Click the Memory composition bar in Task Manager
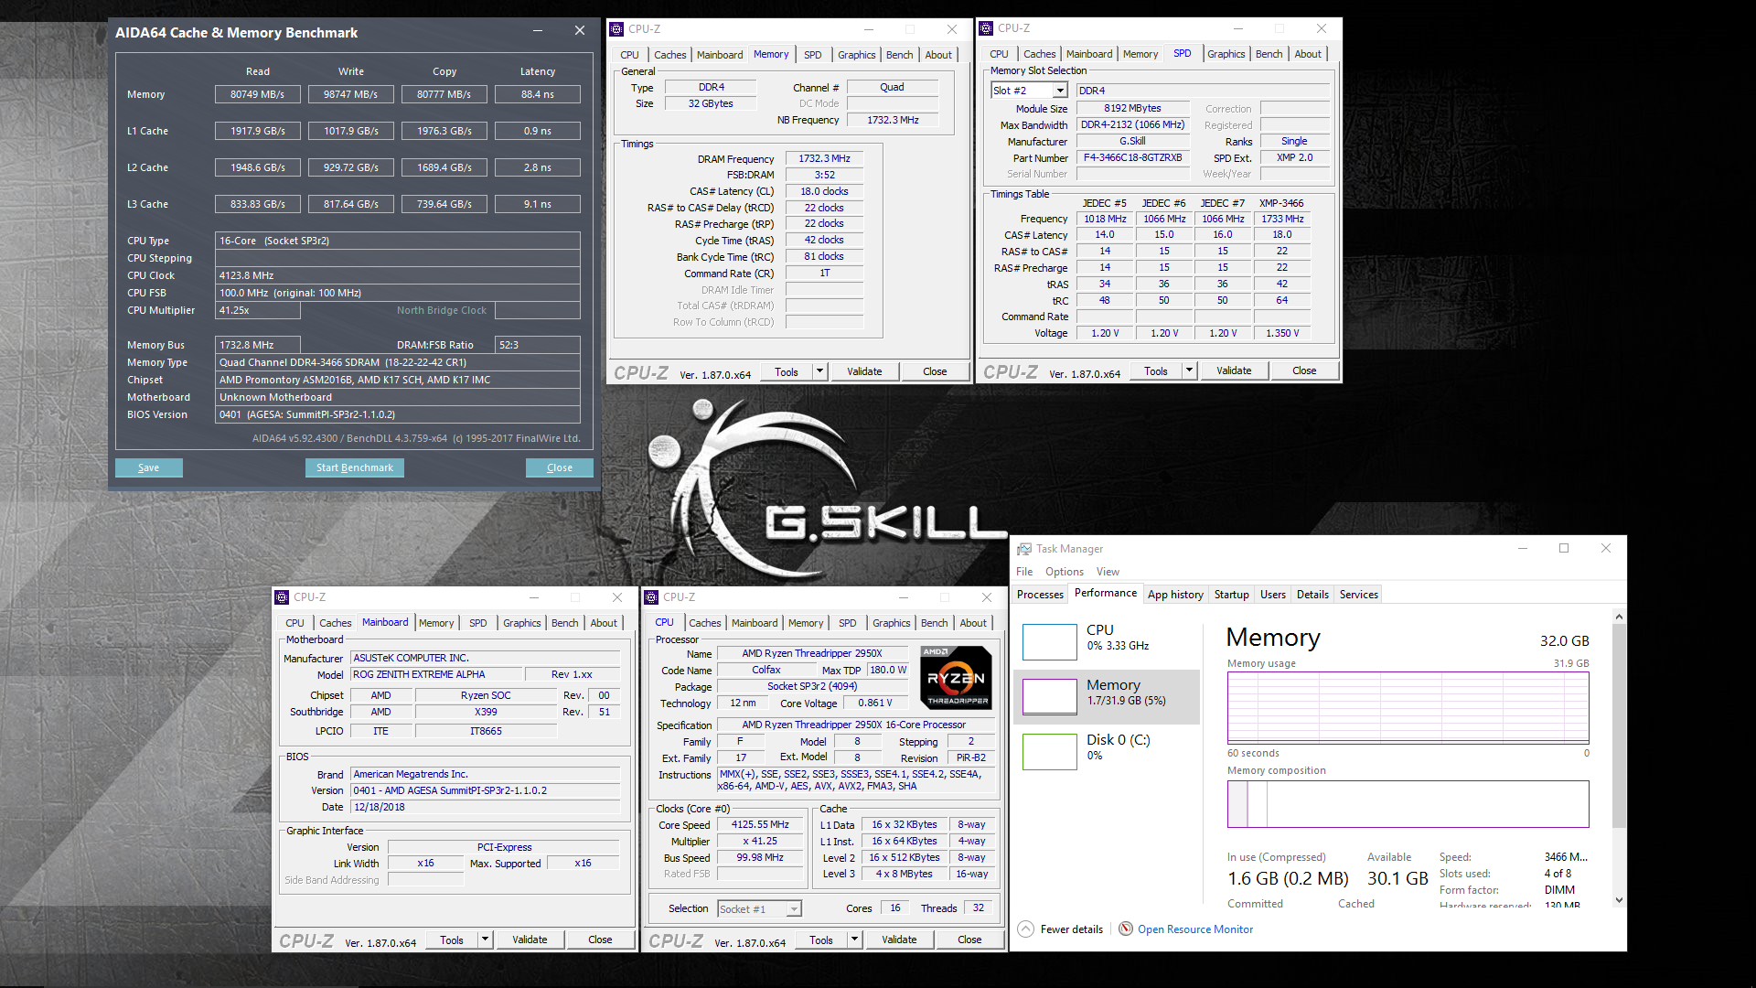This screenshot has height=988, width=1756. coord(1407,804)
